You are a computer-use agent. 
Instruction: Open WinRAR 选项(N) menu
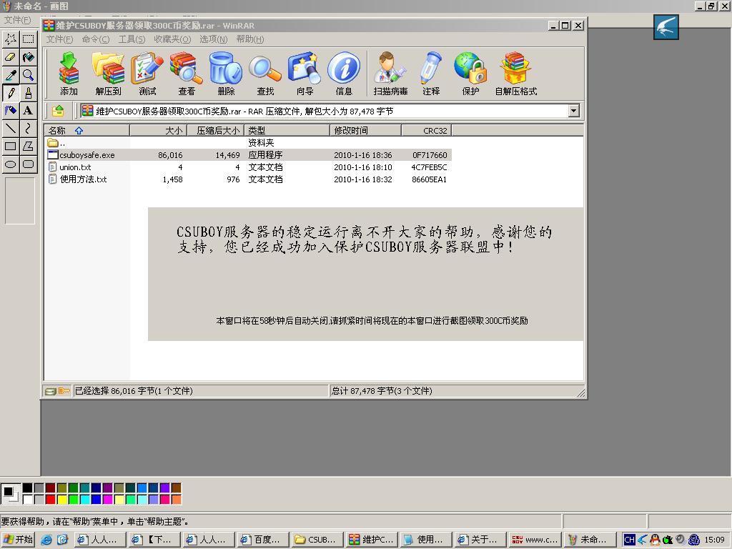click(x=214, y=39)
